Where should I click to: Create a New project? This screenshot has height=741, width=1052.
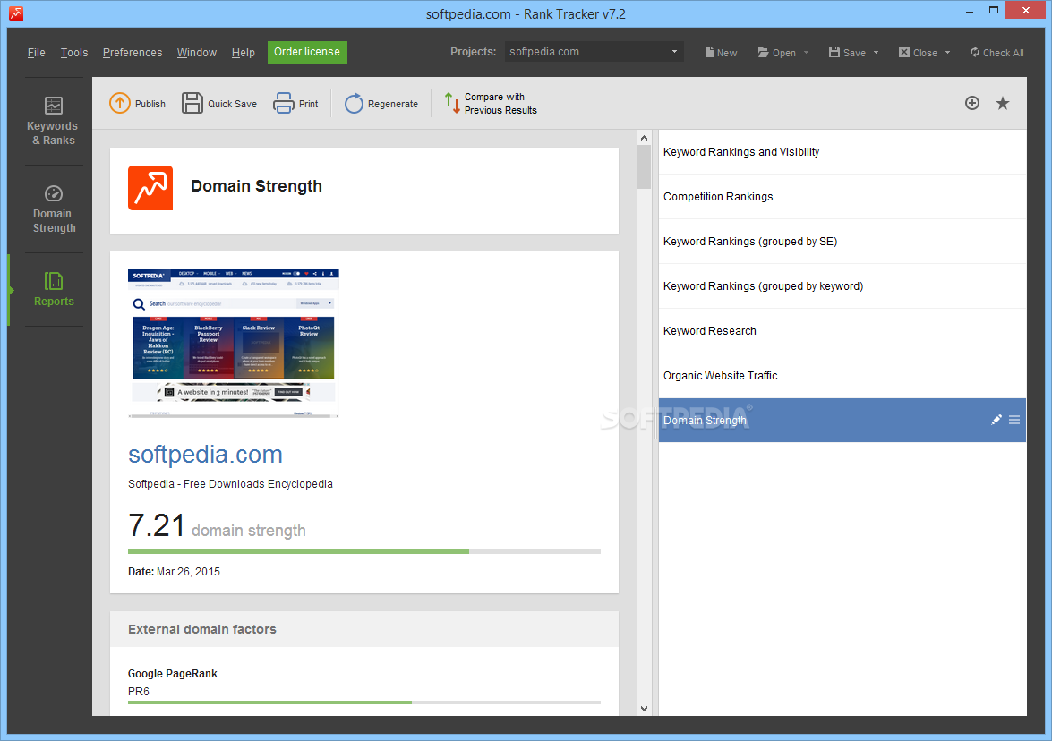click(x=721, y=52)
